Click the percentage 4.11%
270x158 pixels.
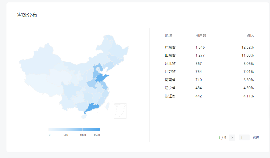249,96
